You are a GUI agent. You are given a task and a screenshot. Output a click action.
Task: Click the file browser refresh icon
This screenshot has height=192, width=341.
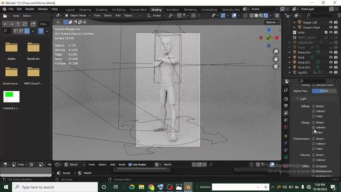point(25,23)
